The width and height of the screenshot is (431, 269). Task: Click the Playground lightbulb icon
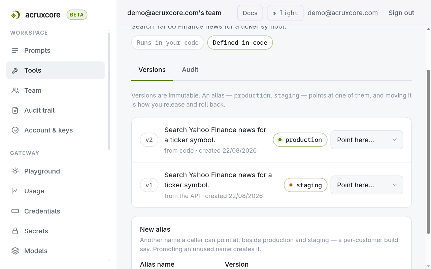pos(15,171)
